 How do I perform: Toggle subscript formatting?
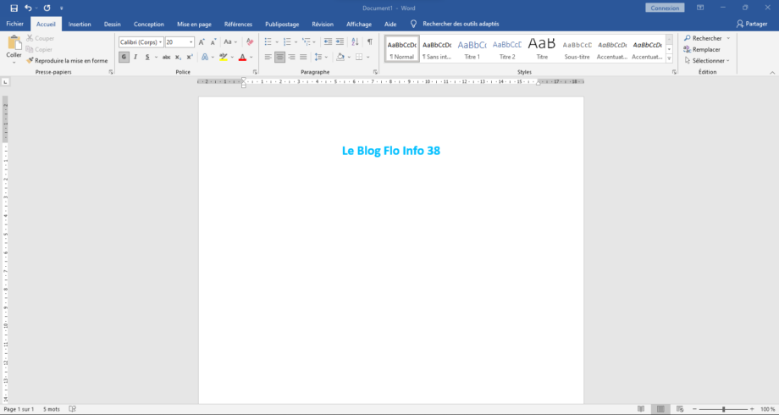(179, 57)
